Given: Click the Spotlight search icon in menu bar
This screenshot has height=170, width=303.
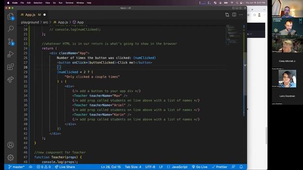Looking at the screenshot, I should (237, 3).
